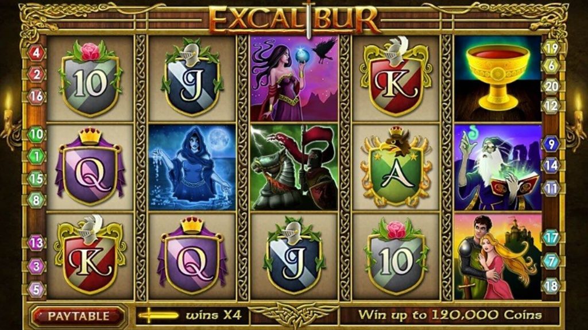The width and height of the screenshot is (588, 330).
Task: Select payline 17 teal marker
Action: pyautogui.click(x=551, y=238)
